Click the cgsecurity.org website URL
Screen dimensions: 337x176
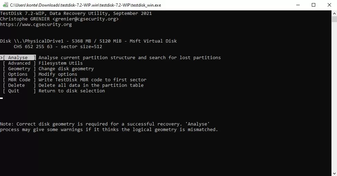pos(36,25)
